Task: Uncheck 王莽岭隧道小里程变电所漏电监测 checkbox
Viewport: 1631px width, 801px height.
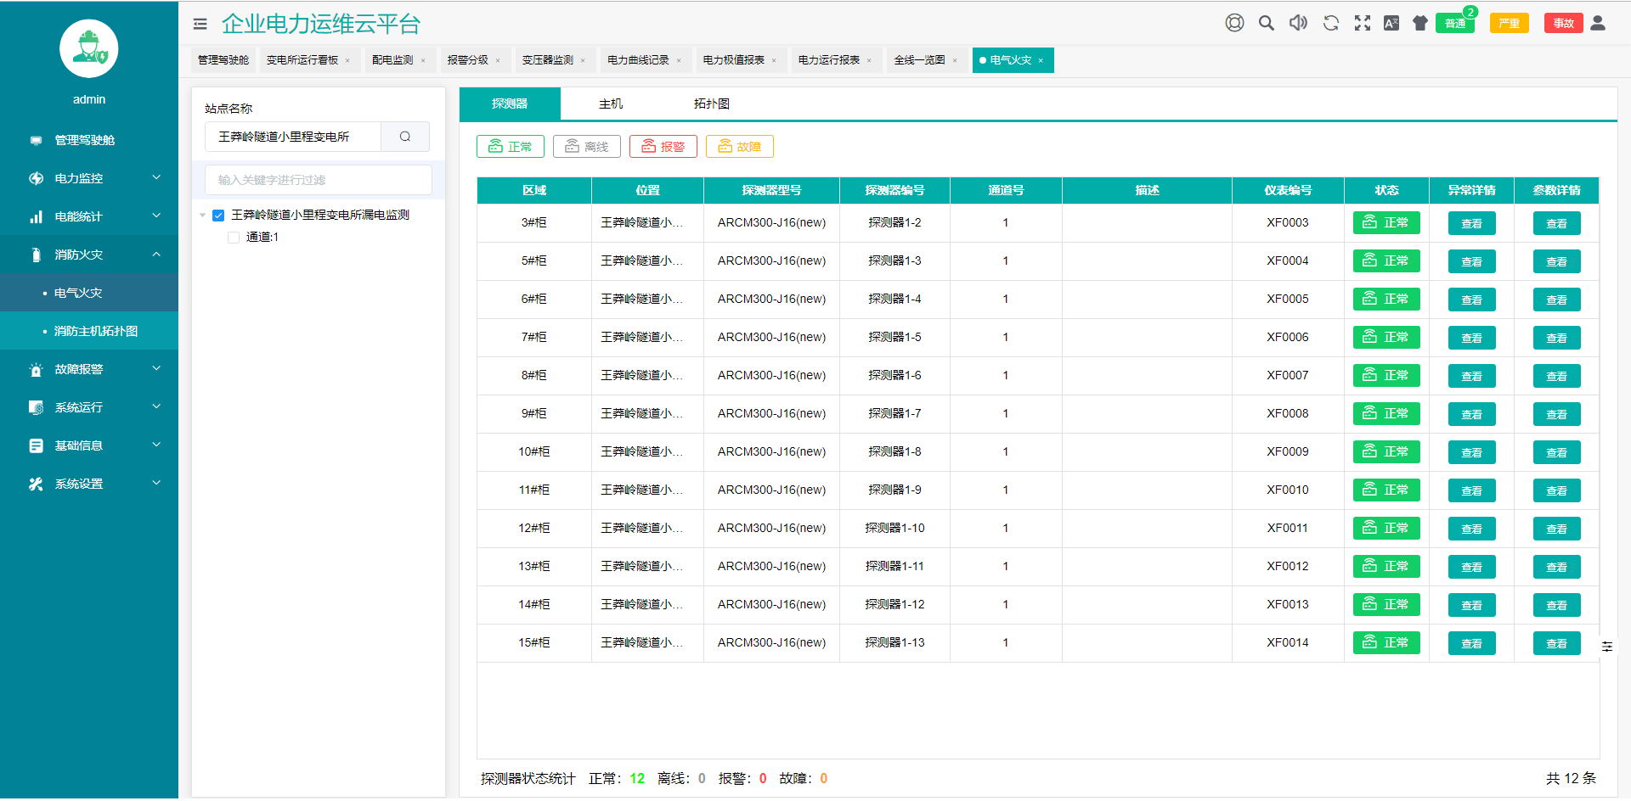Action: pyautogui.click(x=218, y=216)
